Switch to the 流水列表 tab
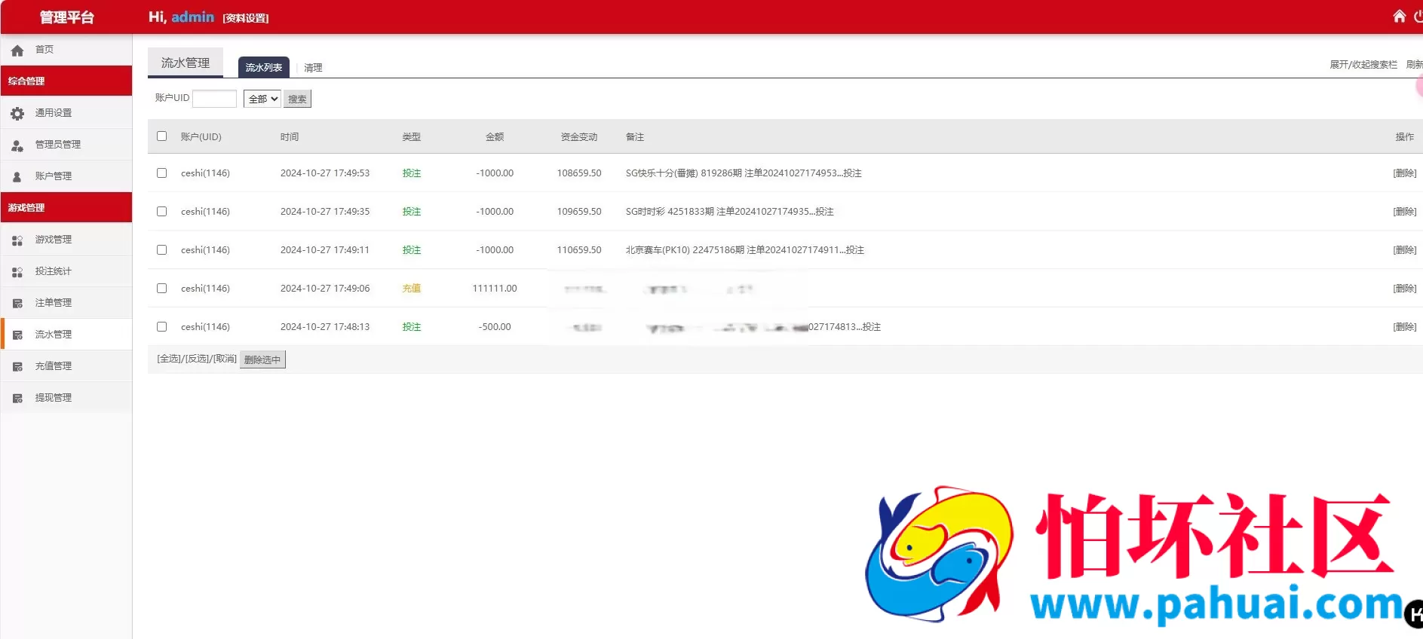Image resolution: width=1423 pixels, height=639 pixels. [x=264, y=67]
